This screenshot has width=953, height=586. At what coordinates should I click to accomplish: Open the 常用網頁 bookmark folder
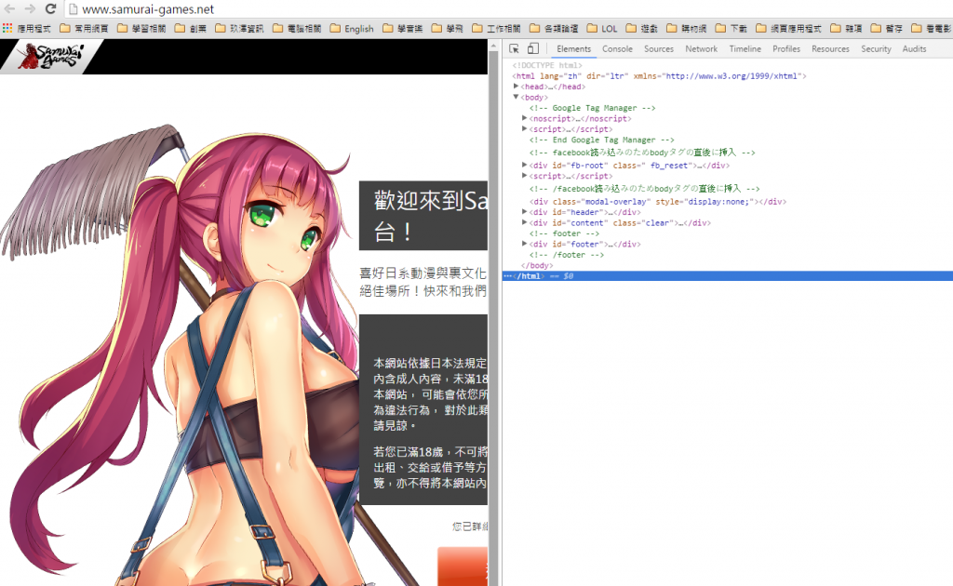point(85,28)
